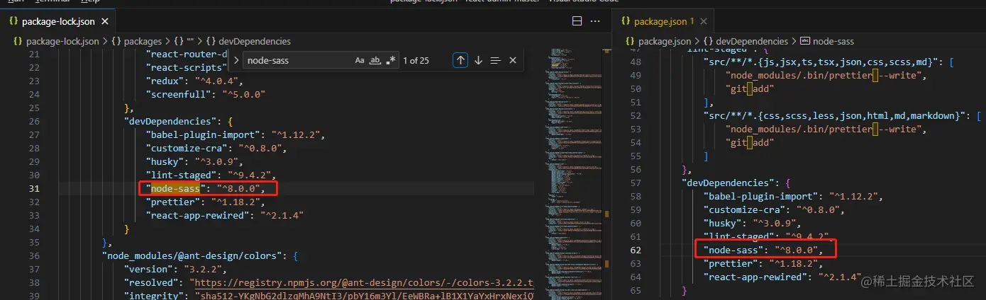Toggle Find in Selection icon
Screen dimensions: 986x300
point(496,61)
